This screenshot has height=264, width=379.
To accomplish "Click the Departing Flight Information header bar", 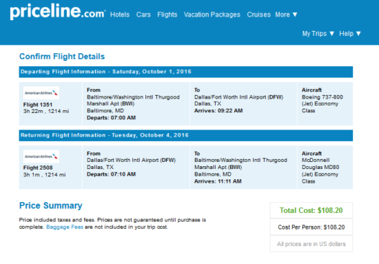I will [x=186, y=72].
